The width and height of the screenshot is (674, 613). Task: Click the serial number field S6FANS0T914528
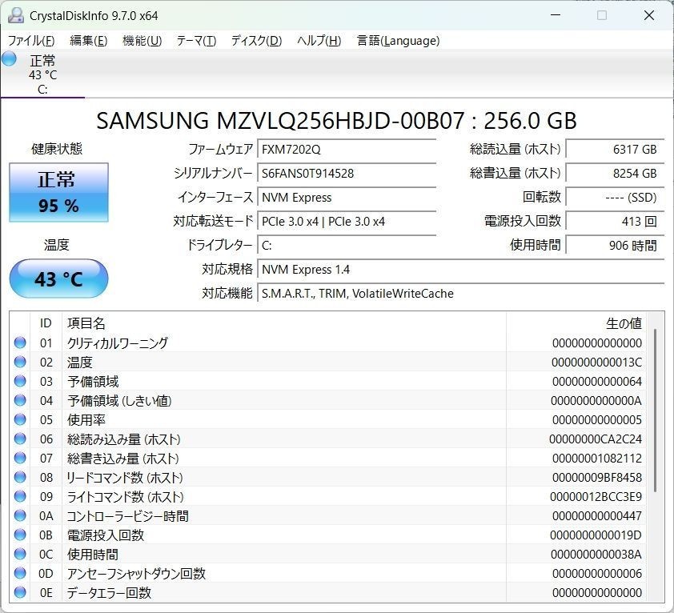[x=347, y=173]
